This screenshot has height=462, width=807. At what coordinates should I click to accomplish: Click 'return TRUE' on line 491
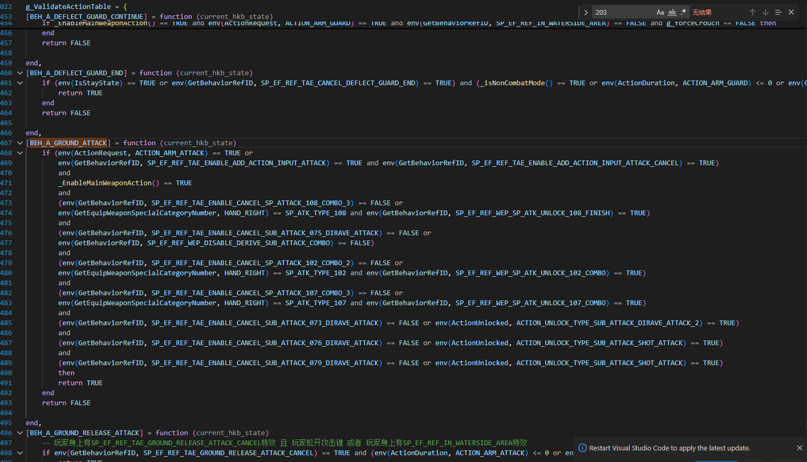tap(81, 383)
